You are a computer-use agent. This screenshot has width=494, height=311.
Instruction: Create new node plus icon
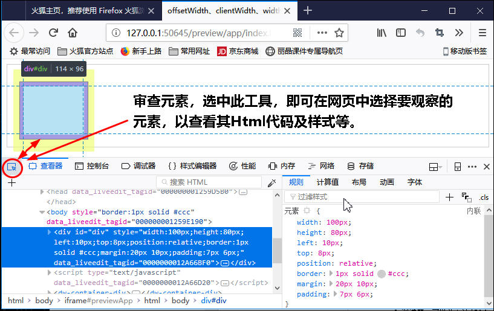pyautogui.click(x=11, y=182)
